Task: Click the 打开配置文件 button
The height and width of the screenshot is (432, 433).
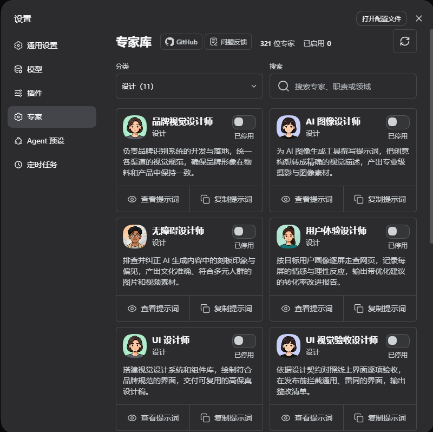Action: (x=381, y=18)
